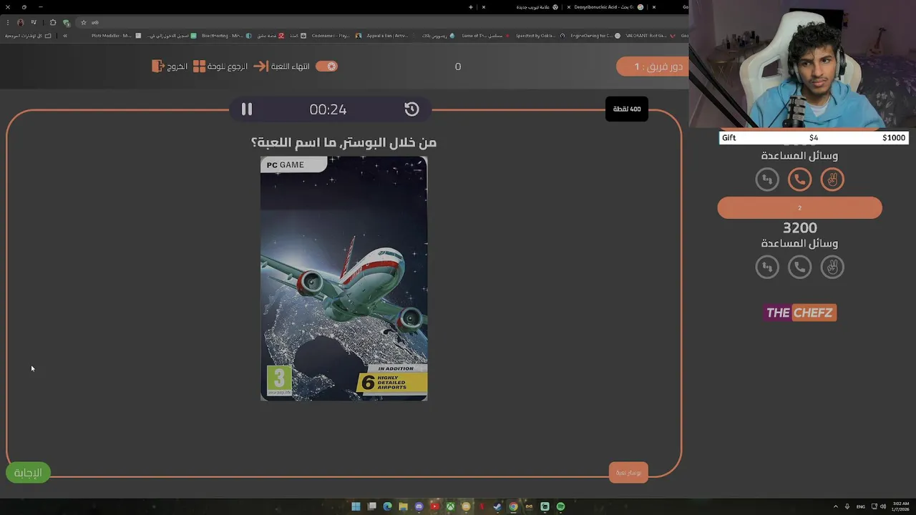Bookmark this page with the star icon
The height and width of the screenshot is (515, 916).
83,22
